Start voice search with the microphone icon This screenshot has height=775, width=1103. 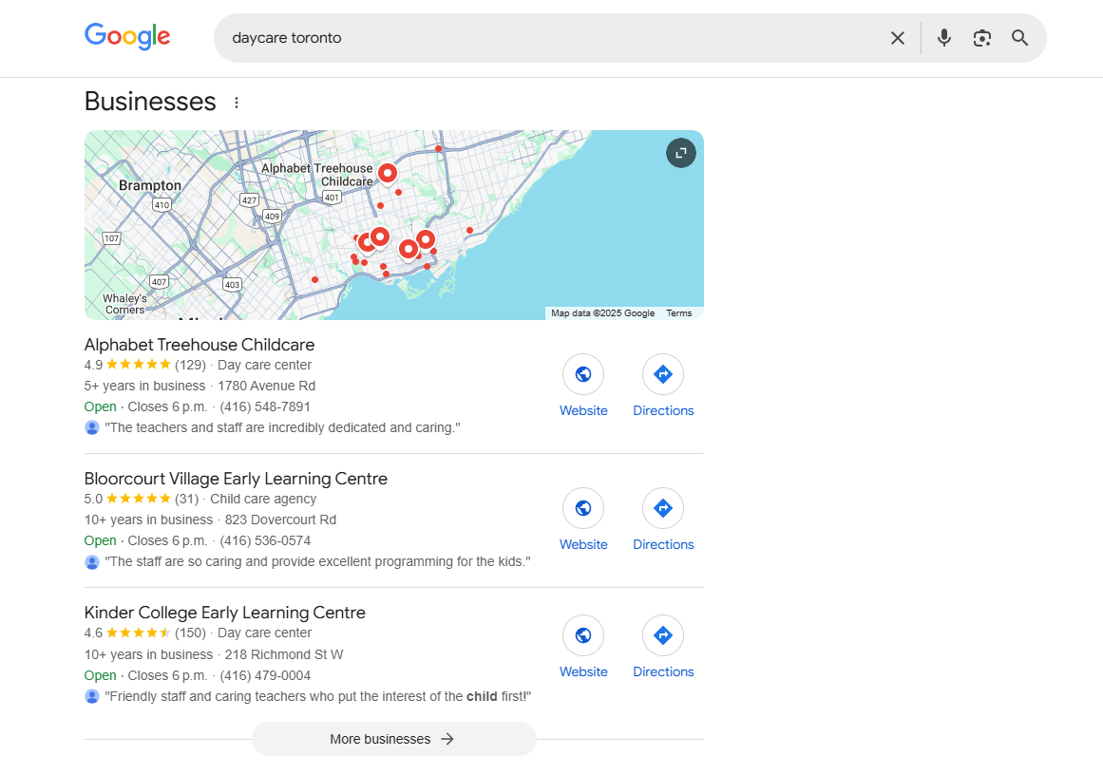[x=943, y=38]
